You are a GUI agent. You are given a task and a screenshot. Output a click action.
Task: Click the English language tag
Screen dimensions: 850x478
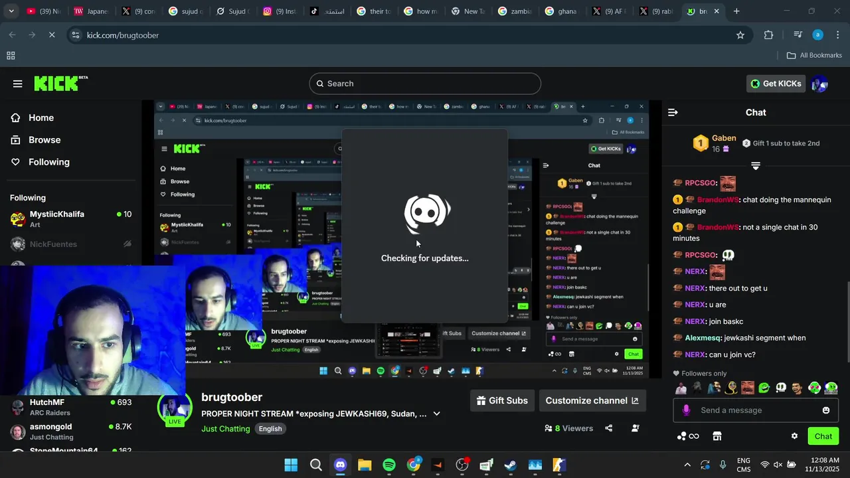pos(270,429)
